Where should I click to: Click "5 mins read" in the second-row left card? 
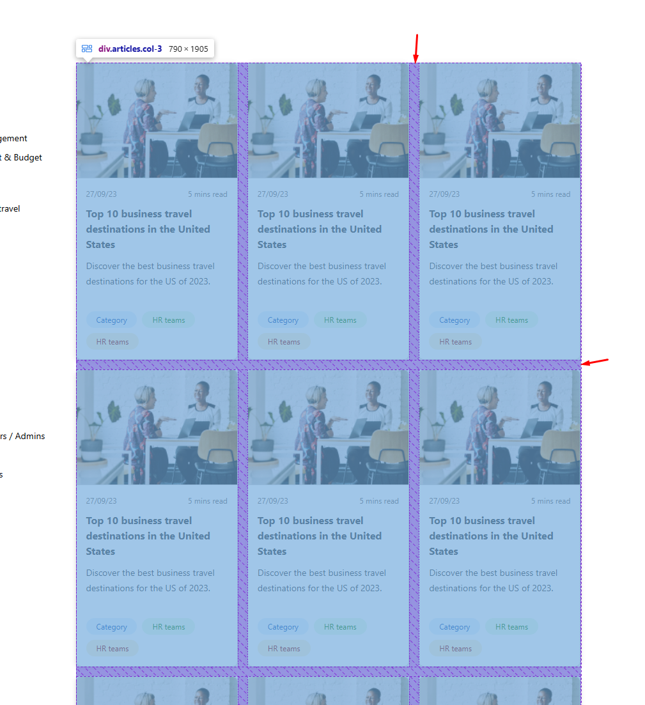pos(207,501)
